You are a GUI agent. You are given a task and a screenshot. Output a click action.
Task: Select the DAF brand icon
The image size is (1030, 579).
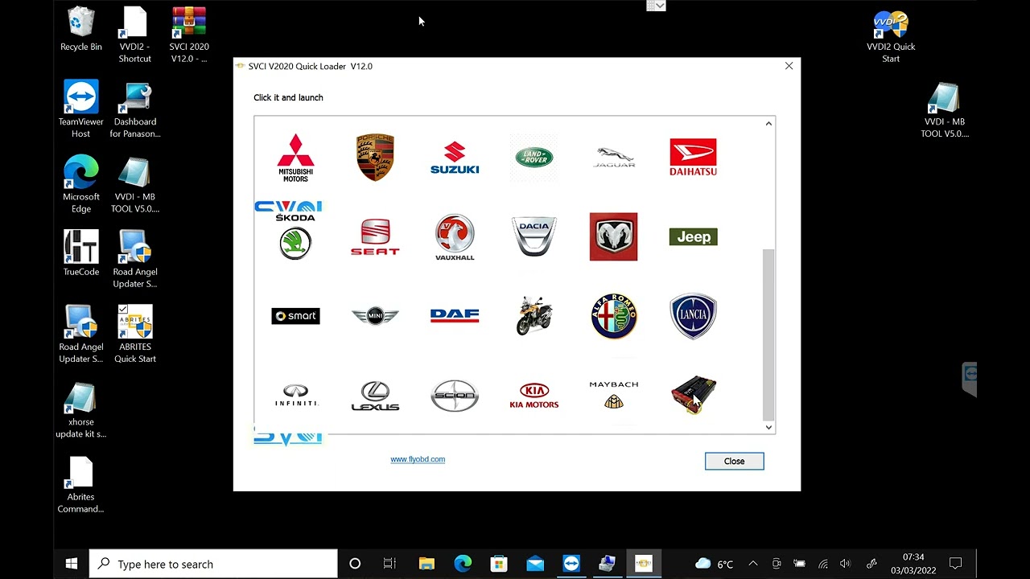tap(455, 315)
